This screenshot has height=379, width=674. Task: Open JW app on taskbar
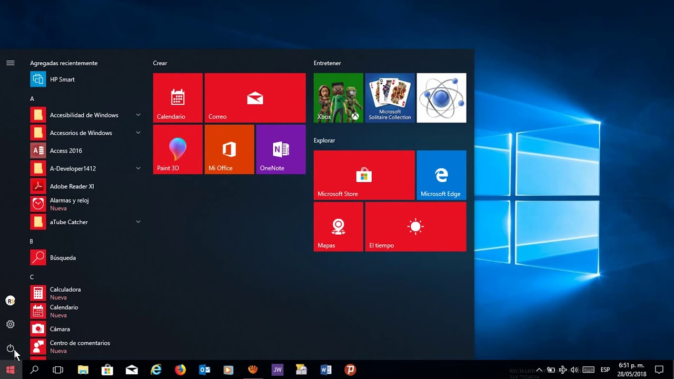(277, 370)
